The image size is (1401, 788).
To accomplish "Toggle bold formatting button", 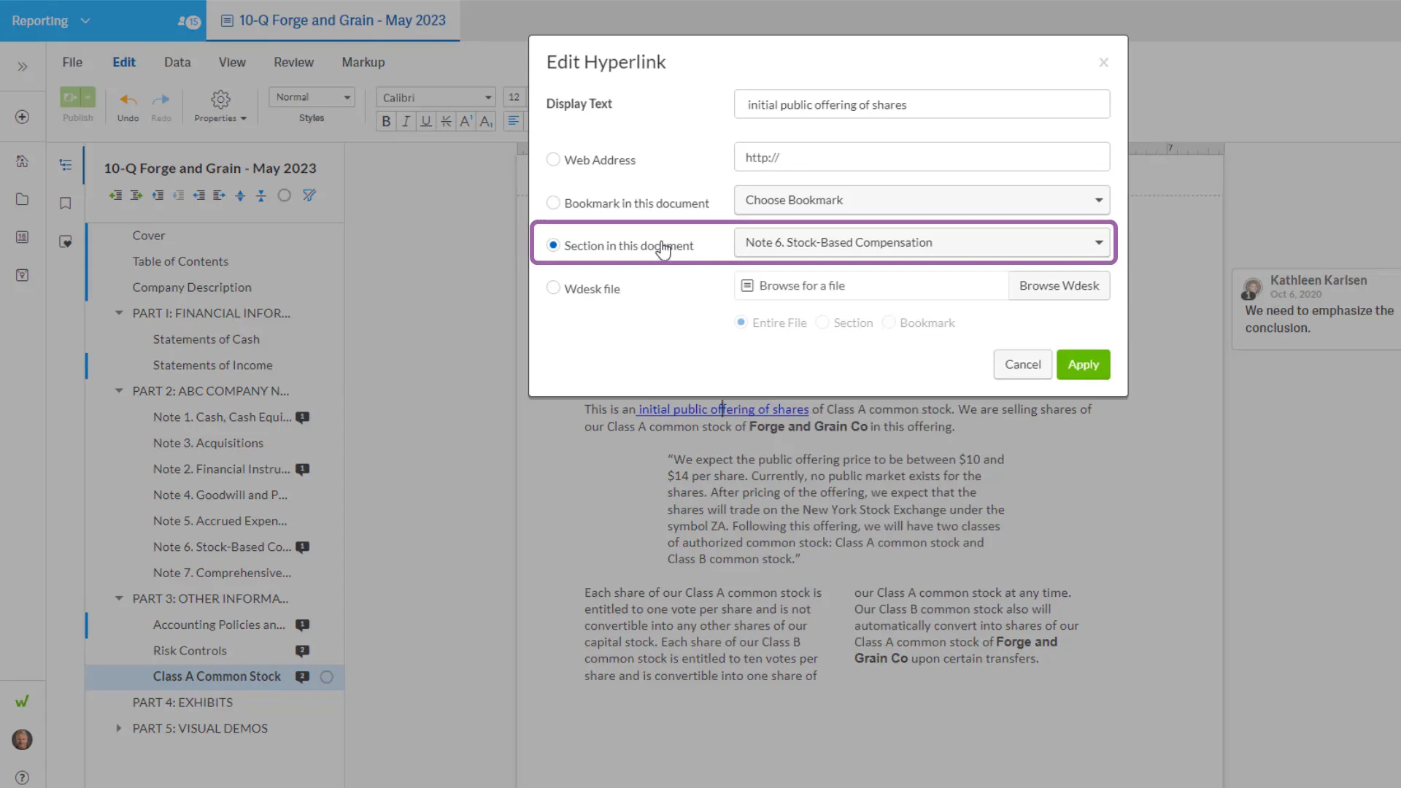I will click(x=386, y=121).
